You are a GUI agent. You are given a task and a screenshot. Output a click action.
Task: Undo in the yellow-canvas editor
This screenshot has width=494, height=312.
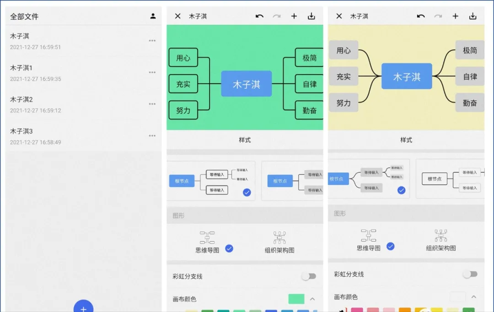421,16
